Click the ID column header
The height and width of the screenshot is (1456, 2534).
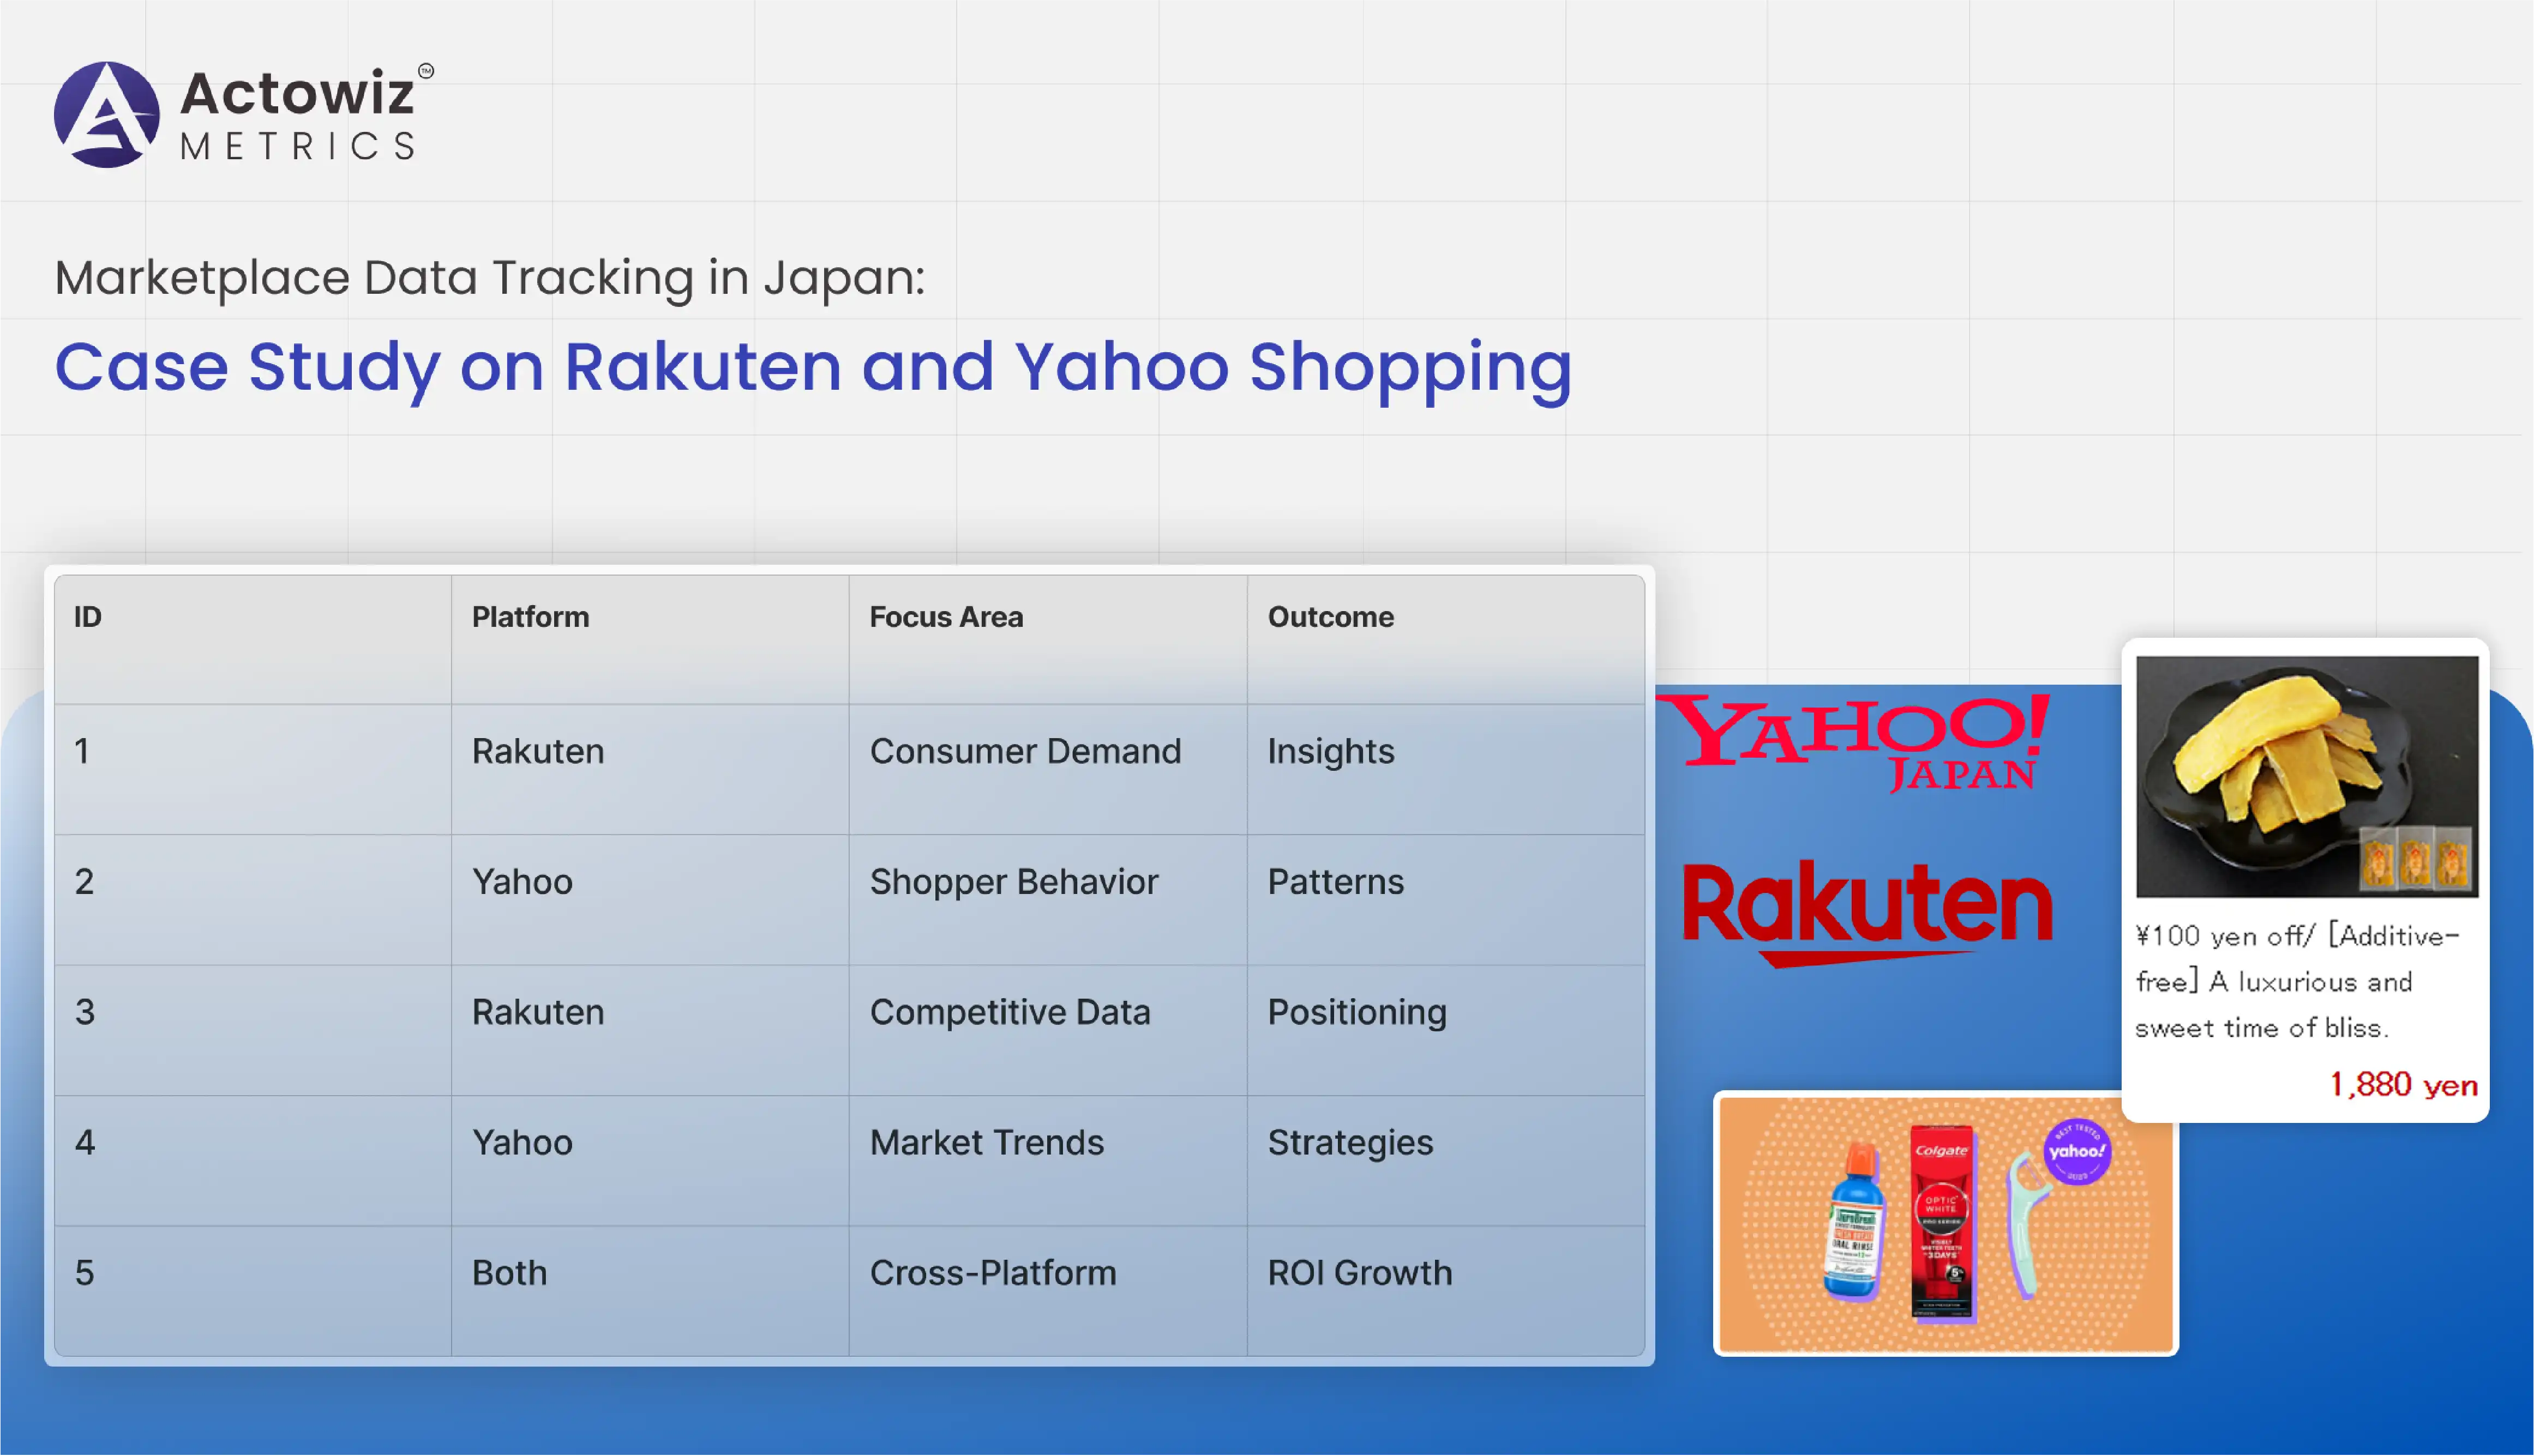click(88, 617)
